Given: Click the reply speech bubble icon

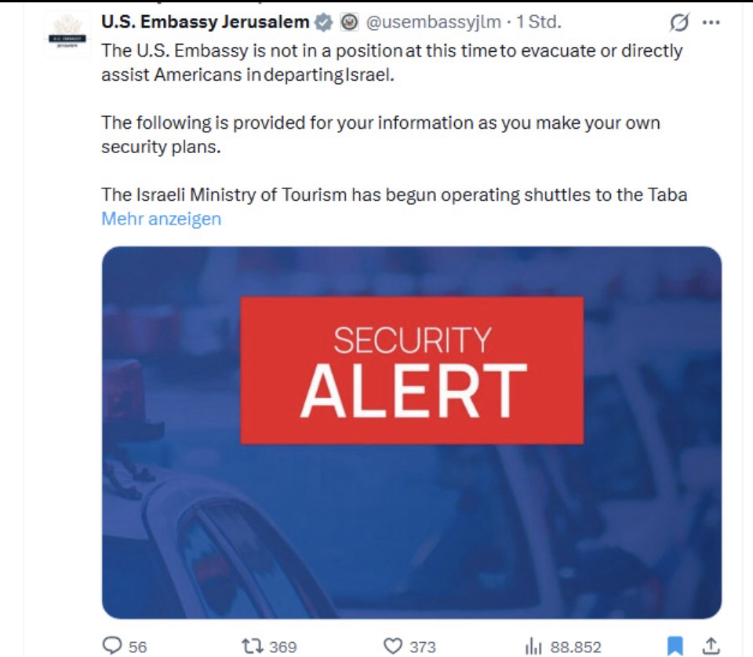Looking at the screenshot, I should coord(113,645).
